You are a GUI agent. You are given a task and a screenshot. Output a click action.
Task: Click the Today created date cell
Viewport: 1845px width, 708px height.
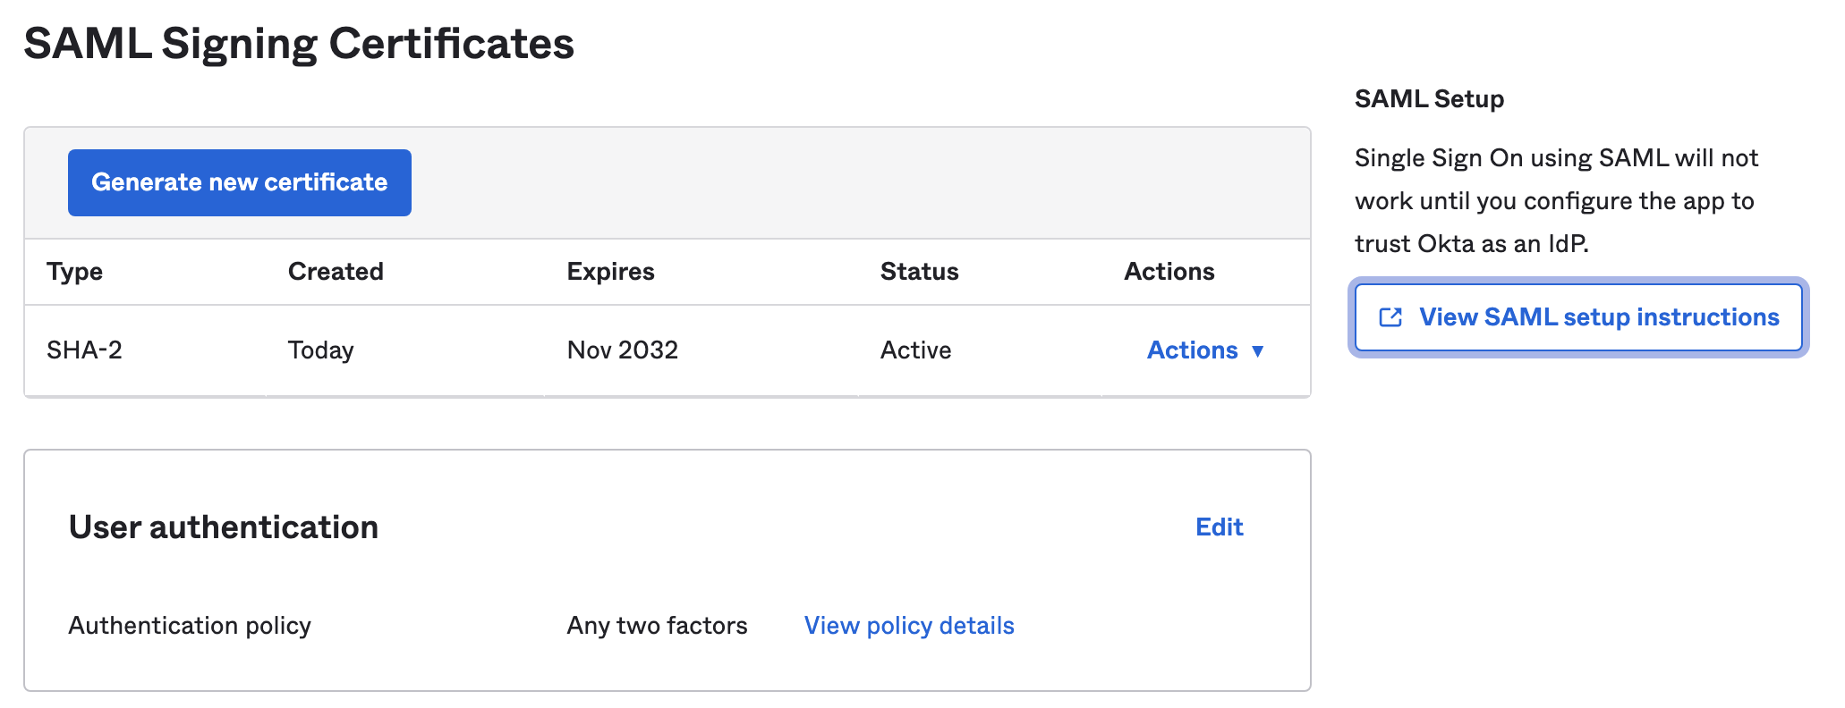tap(320, 350)
